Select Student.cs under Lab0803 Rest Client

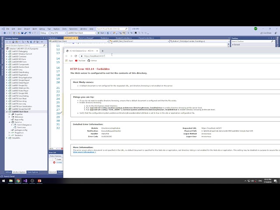pos(18,135)
